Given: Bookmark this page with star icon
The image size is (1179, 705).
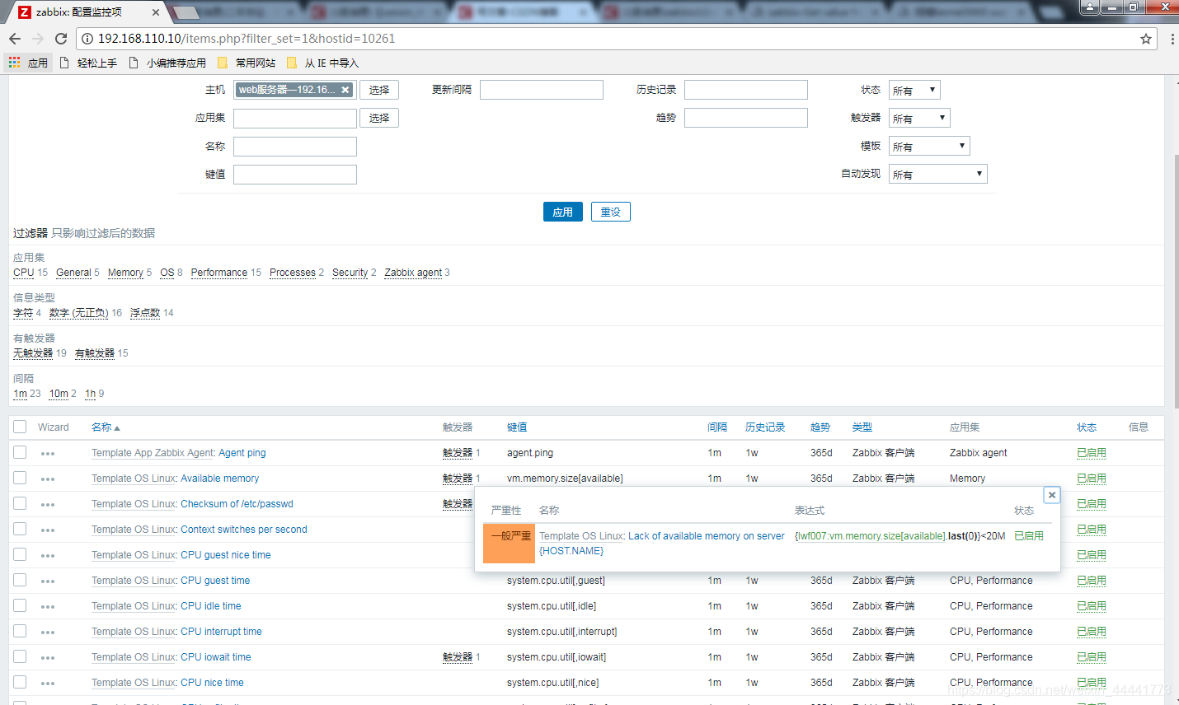Looking at the screenshot, I should (x=1146, y=39).
